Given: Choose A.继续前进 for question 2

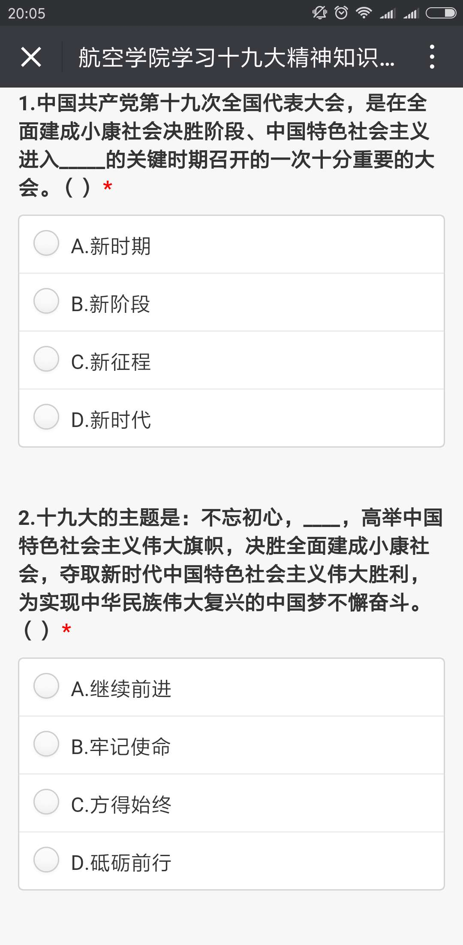Looking at the screenshot, I should pos(46,686).
